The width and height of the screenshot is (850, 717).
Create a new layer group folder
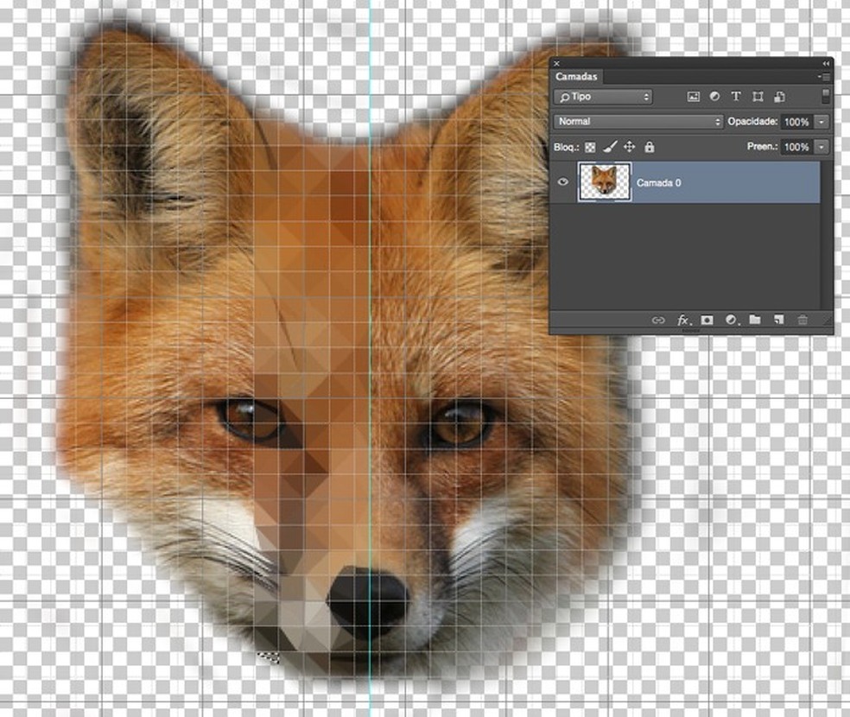click(755, 320)
